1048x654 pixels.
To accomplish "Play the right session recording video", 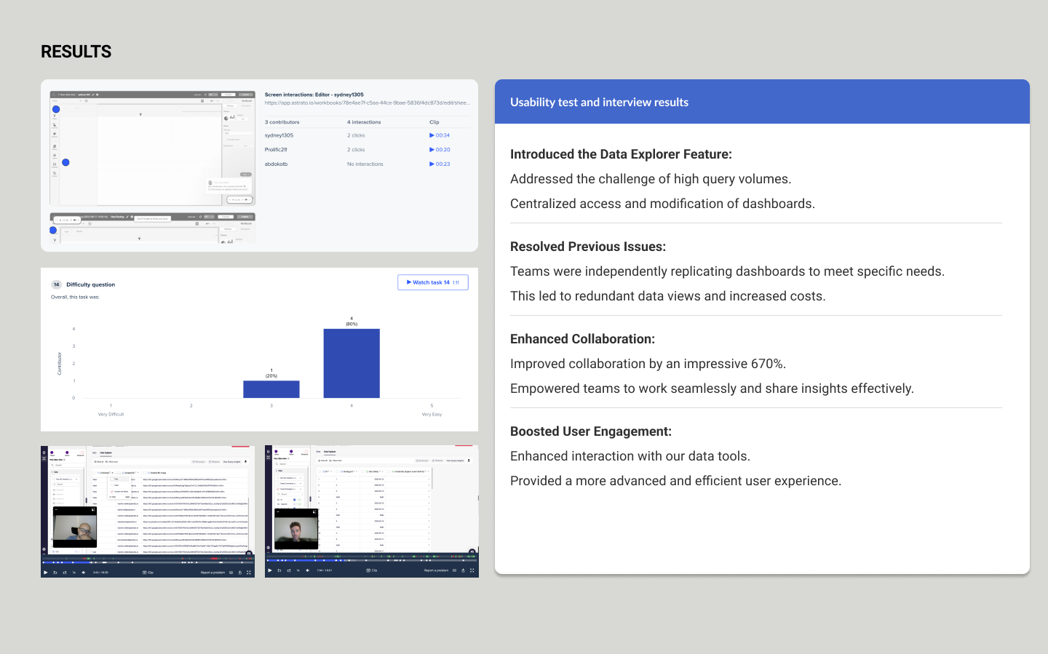I will pos(269,570).
